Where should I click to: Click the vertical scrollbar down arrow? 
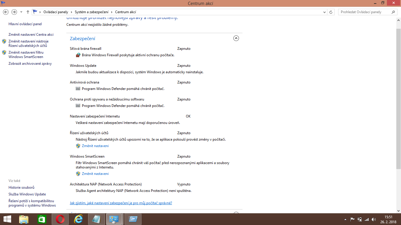click(398, 211)
